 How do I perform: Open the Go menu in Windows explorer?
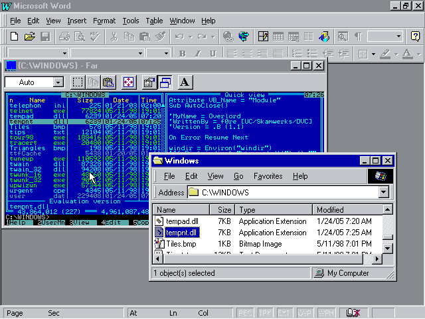pos(238,176)
